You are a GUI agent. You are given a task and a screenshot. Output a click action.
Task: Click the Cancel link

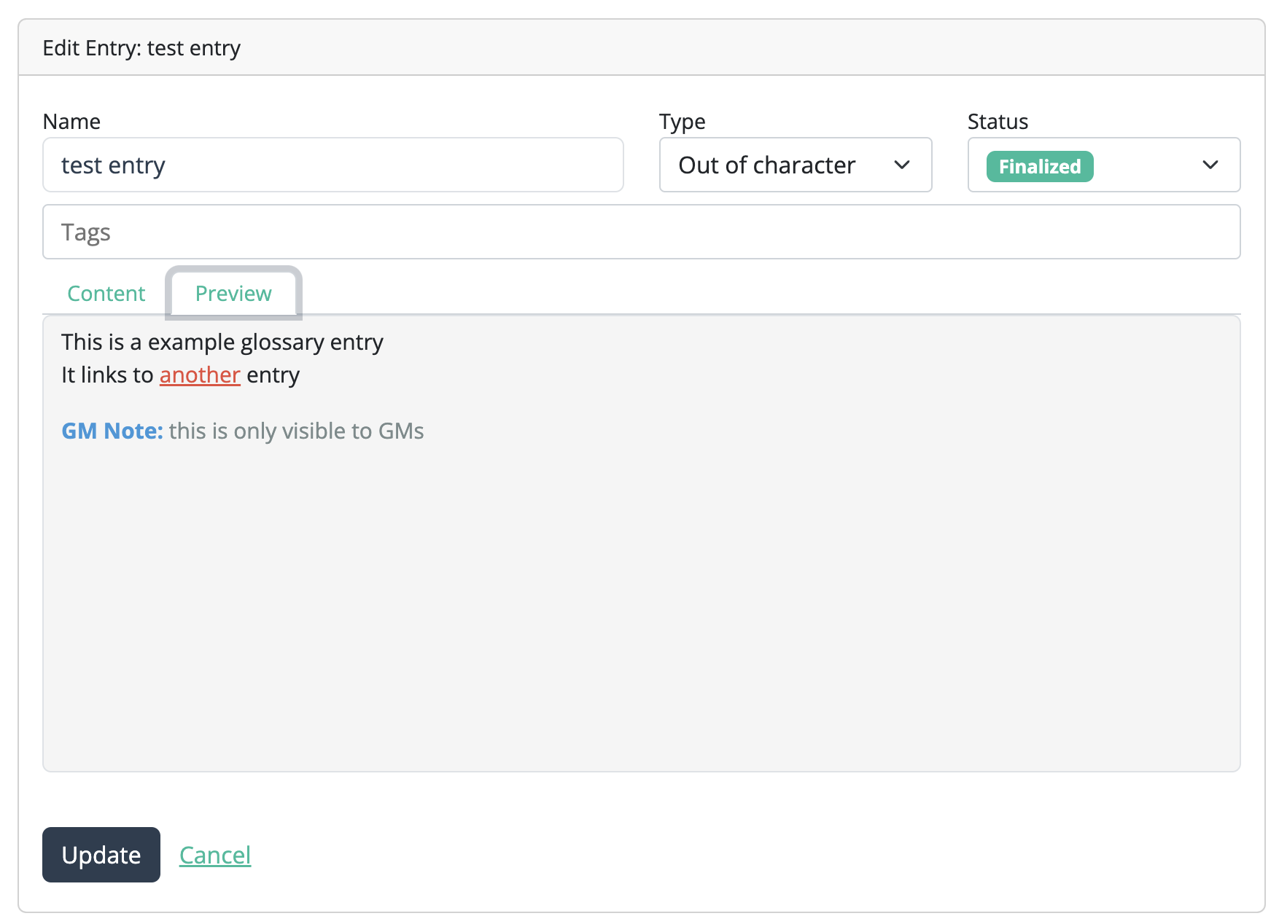215,855
